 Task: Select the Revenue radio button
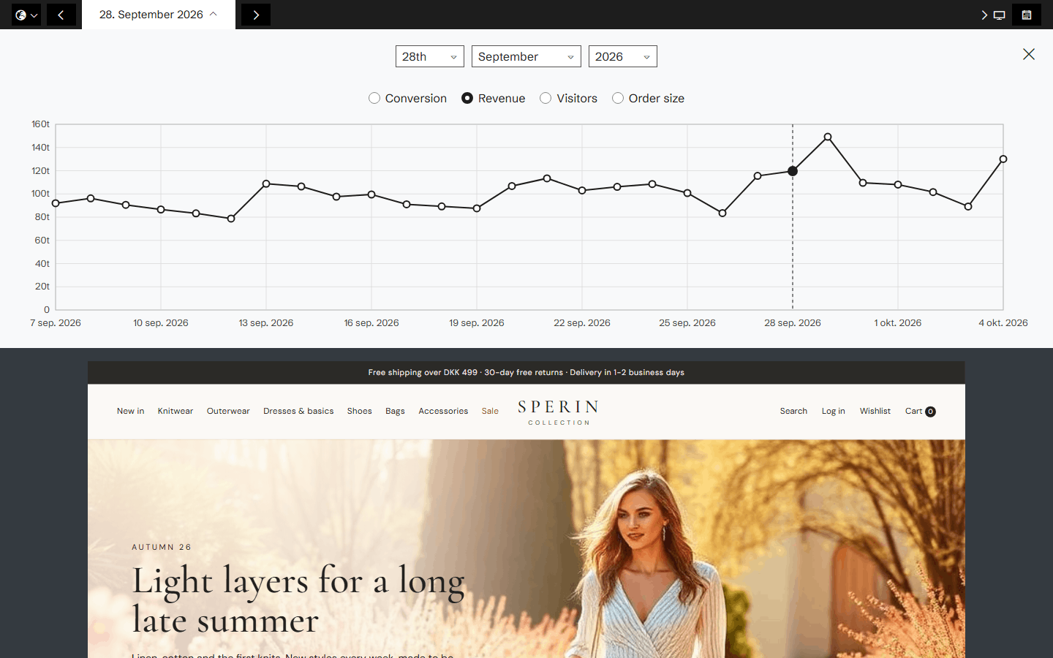click(467, 98)
